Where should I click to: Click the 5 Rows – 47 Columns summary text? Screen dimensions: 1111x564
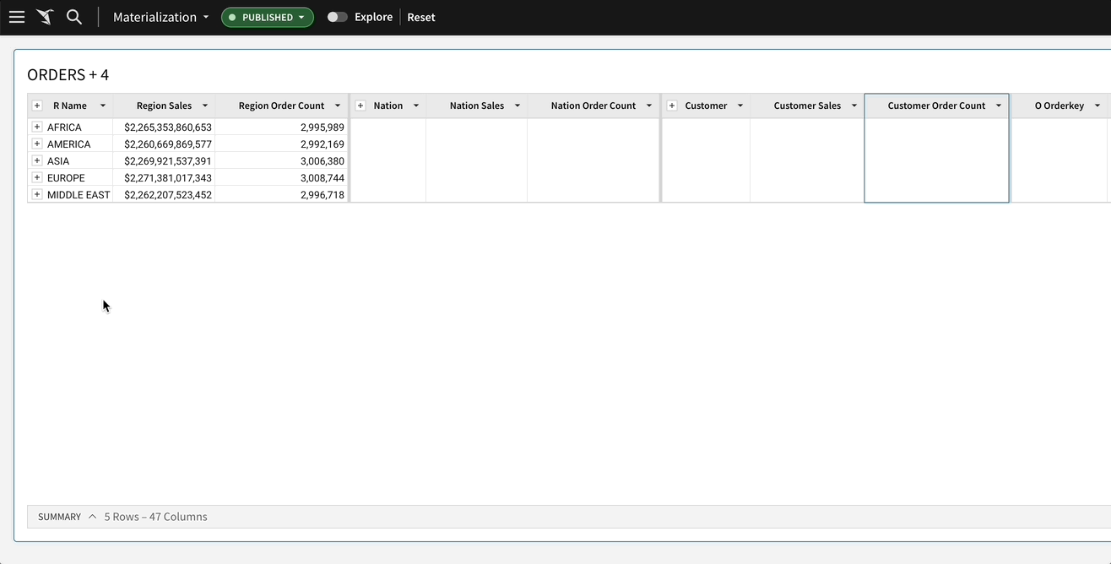[155, 517]
